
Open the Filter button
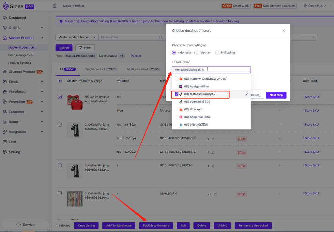[x=85, y=48]
